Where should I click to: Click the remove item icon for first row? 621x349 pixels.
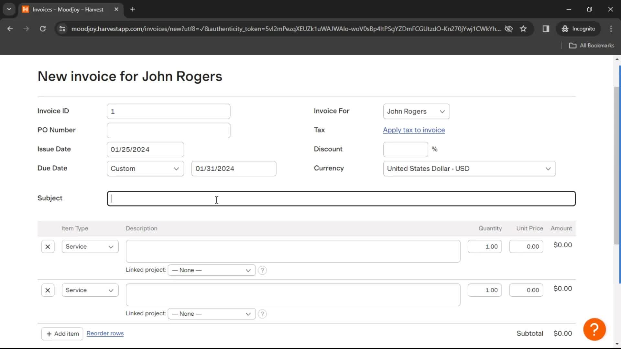[47, 246]
